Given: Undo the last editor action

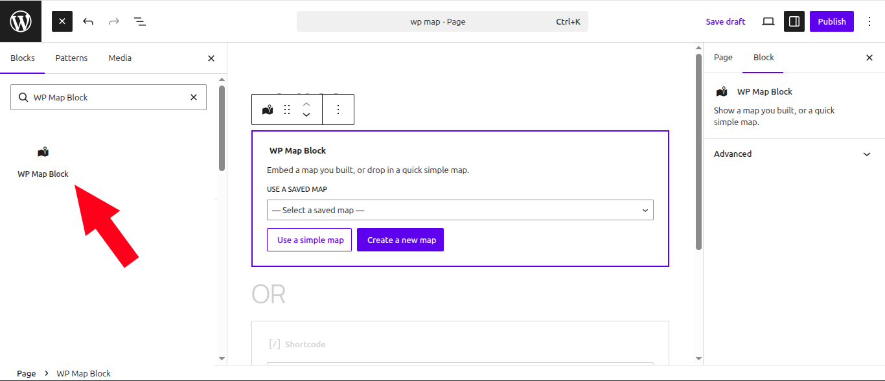Looking at the screenshot, I should [88, 21].
